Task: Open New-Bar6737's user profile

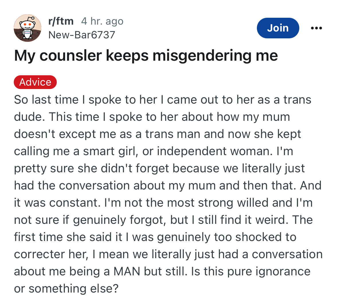Action: click(x=82, y=35)
